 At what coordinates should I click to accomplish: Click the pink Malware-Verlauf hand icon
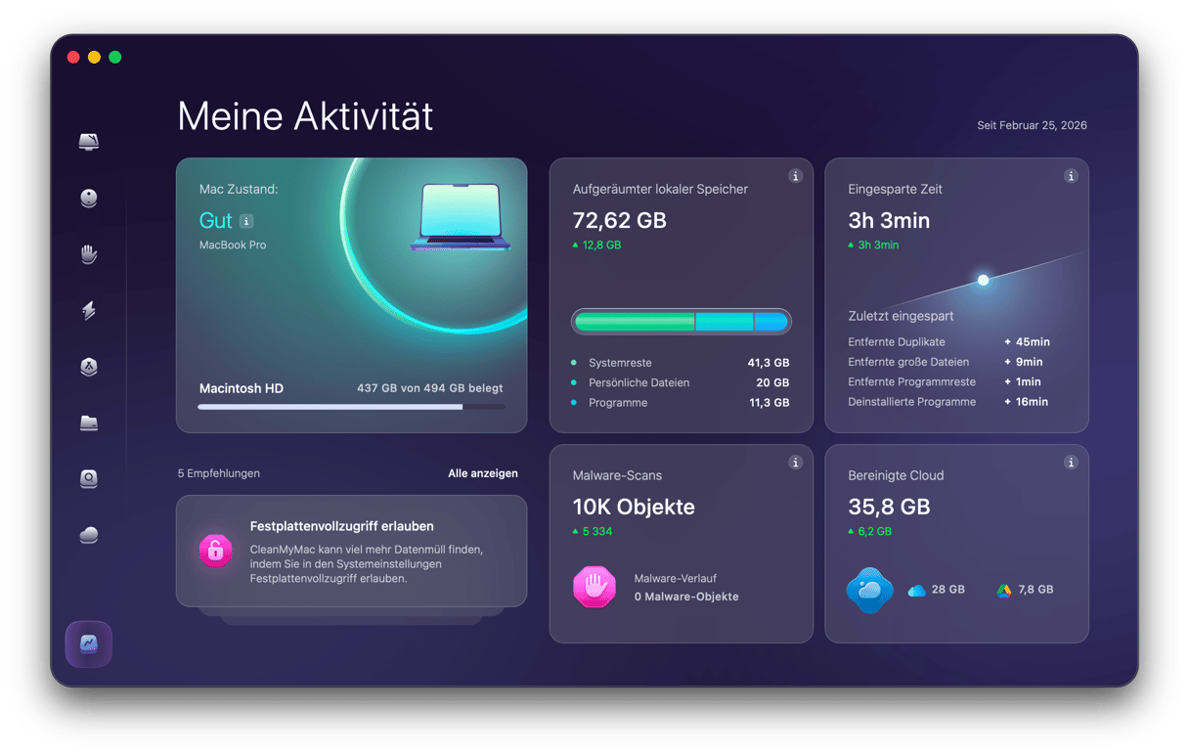coord(594,587)
